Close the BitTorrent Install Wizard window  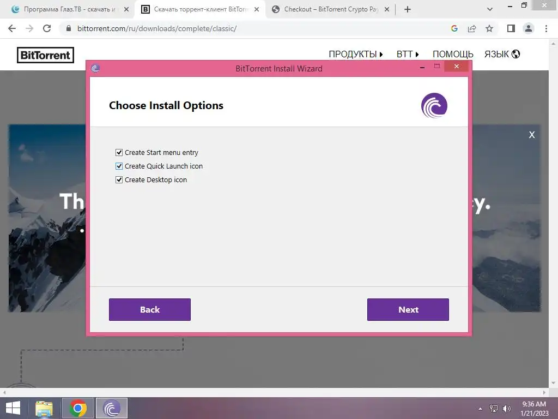pyautogui.click(x=457, y=66)
